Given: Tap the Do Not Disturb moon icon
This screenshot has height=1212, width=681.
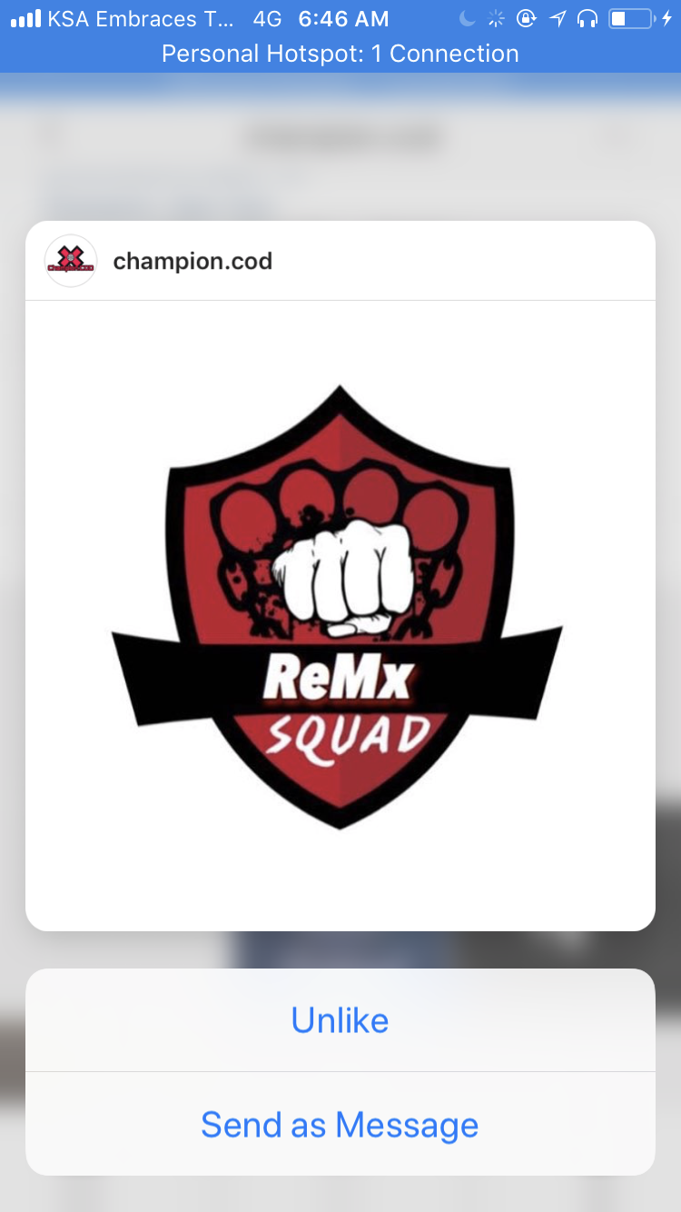Looking at the screenshot, I should (x=467, y=18).
